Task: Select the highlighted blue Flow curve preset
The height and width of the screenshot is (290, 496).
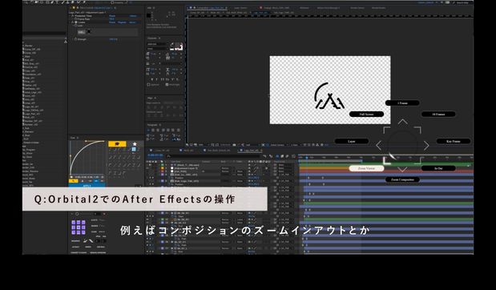Action: click(134, 149)
